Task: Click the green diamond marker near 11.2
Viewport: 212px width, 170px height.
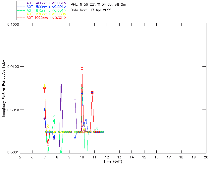Action: coord(96,128)
